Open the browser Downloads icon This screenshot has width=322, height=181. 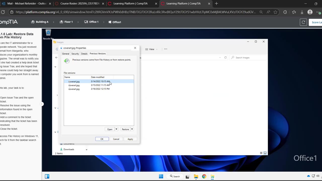coord(302,12)
